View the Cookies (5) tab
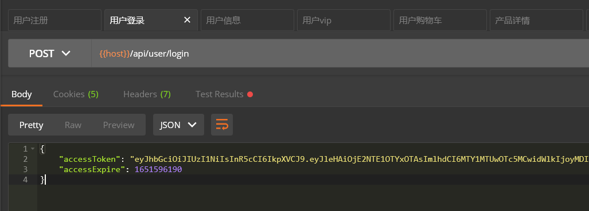The height and width of the screenshot is (211, 589). (76, 94)
